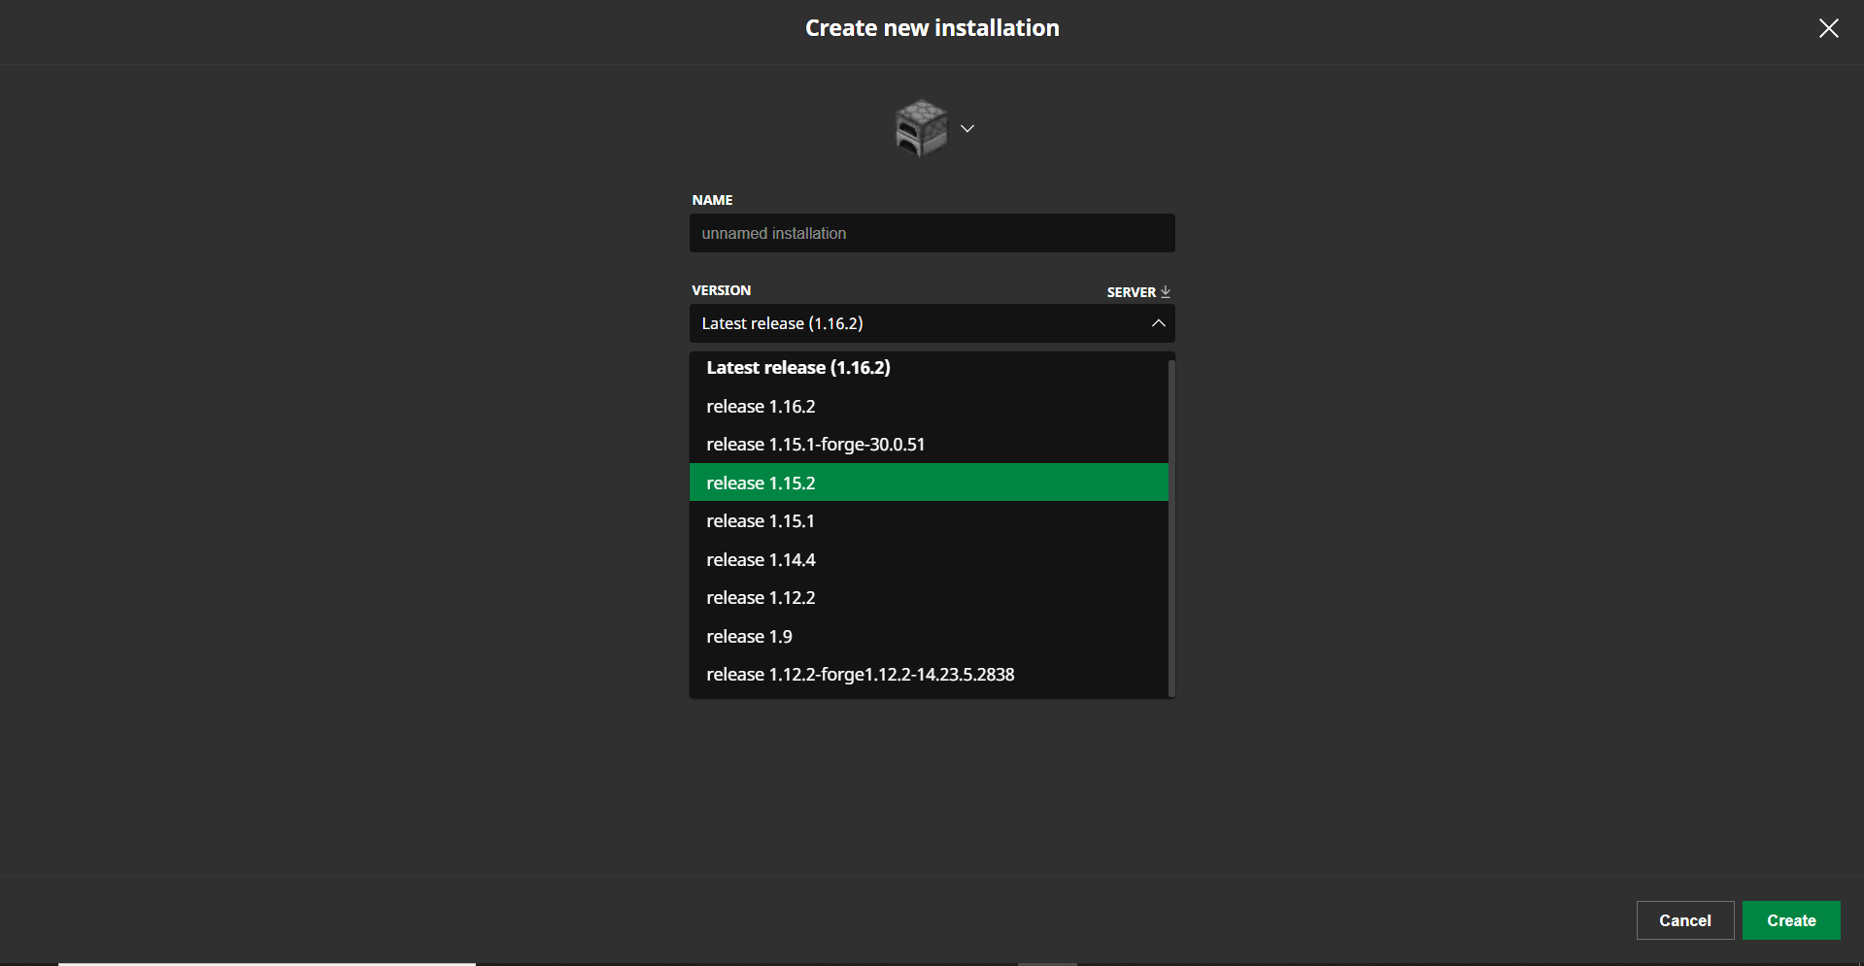Pick release 1.9 from the list

(x=749, y=637)
